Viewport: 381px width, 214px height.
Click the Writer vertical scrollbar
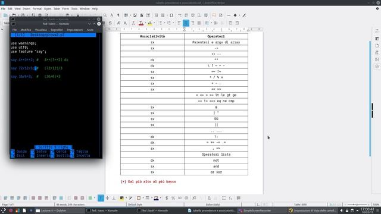370,99
